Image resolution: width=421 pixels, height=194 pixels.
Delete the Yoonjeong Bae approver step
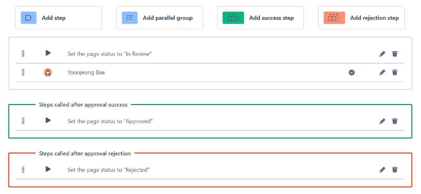[x=395, y=73]
